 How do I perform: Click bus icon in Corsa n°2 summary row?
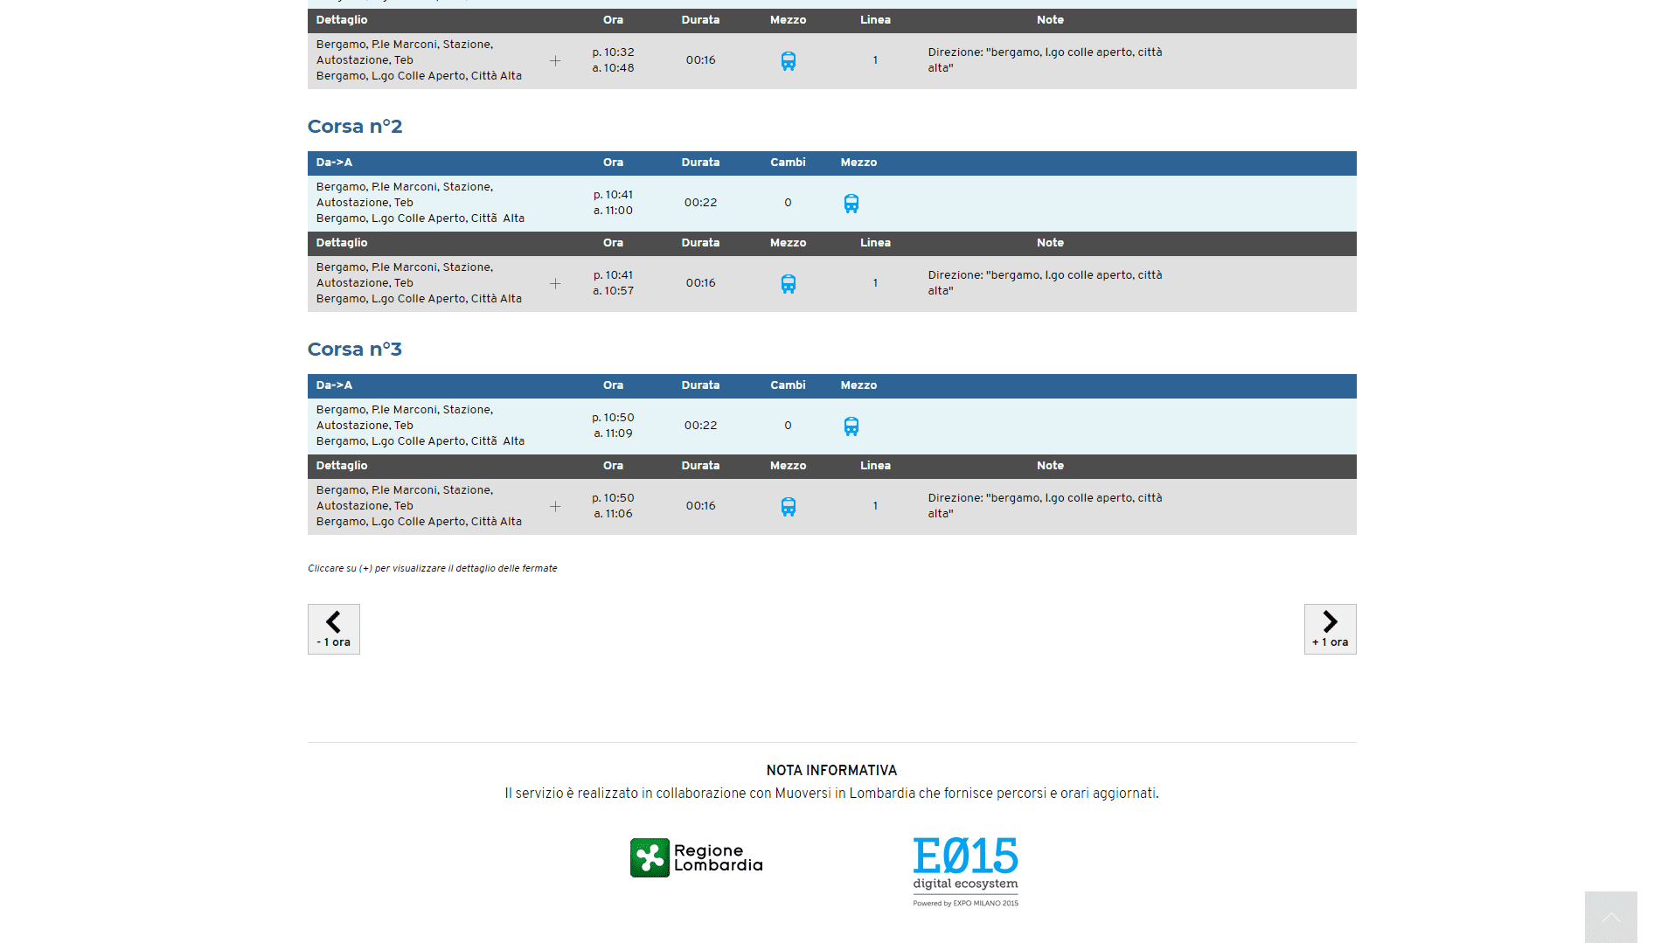click(851, 204)
